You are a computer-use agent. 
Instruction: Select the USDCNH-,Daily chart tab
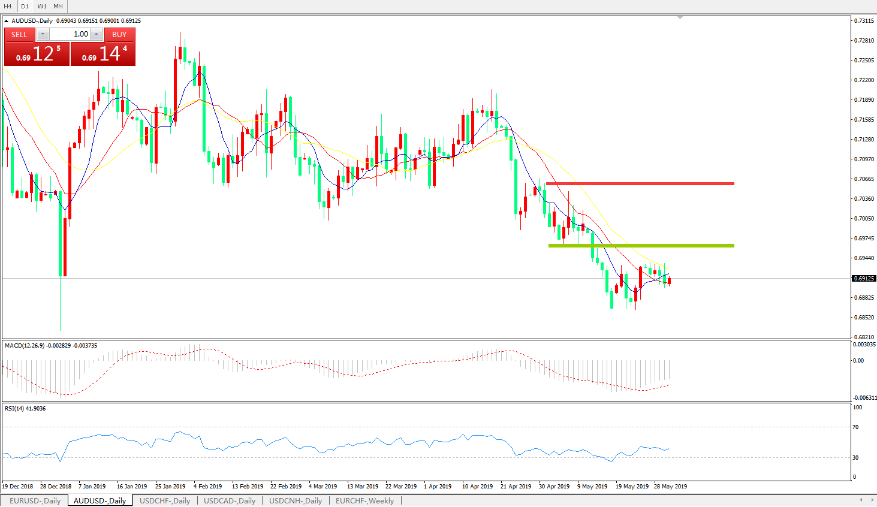point(296,501)
